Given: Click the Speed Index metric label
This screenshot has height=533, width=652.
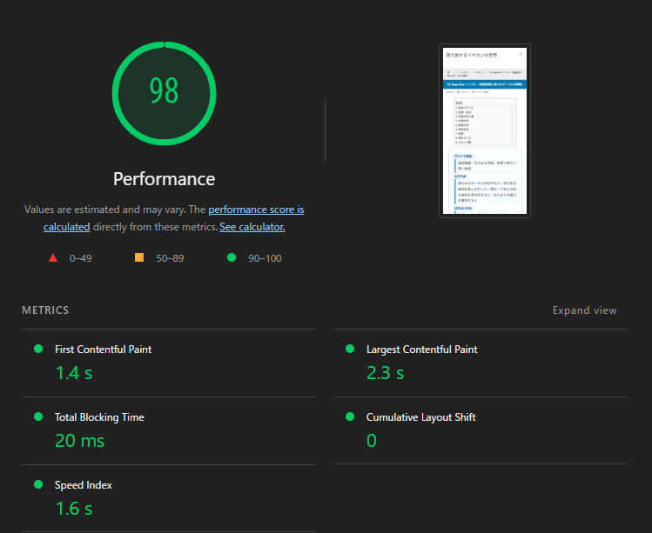Looking at the screenshot, I should [x=84, y=485].
